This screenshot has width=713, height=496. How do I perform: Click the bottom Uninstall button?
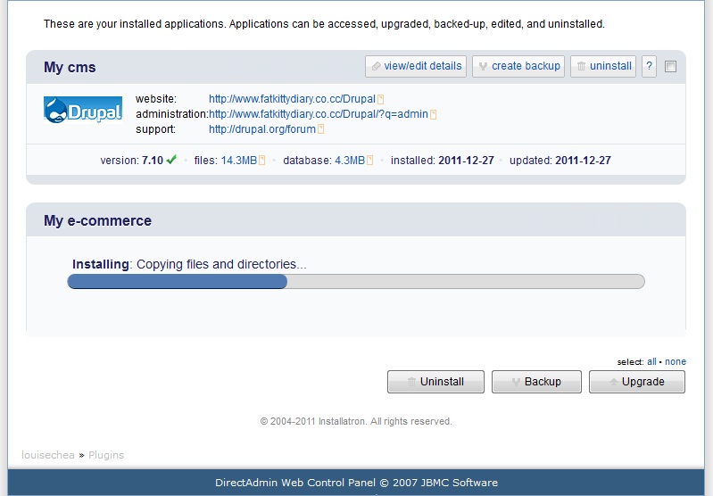coord(435,382)
